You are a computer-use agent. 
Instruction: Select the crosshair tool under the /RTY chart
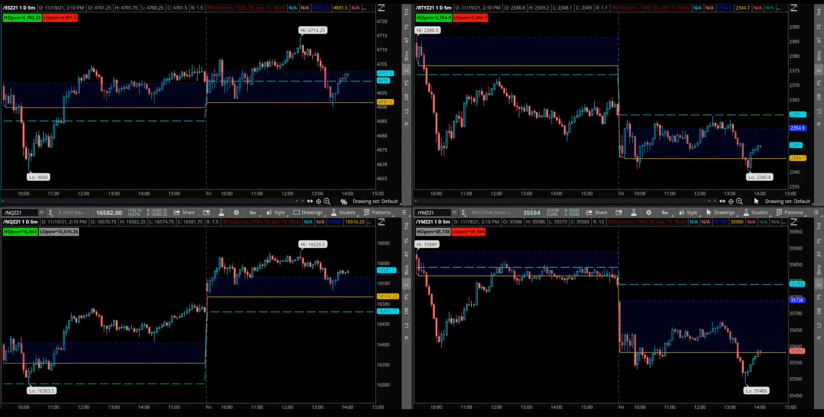pos(731,201)
